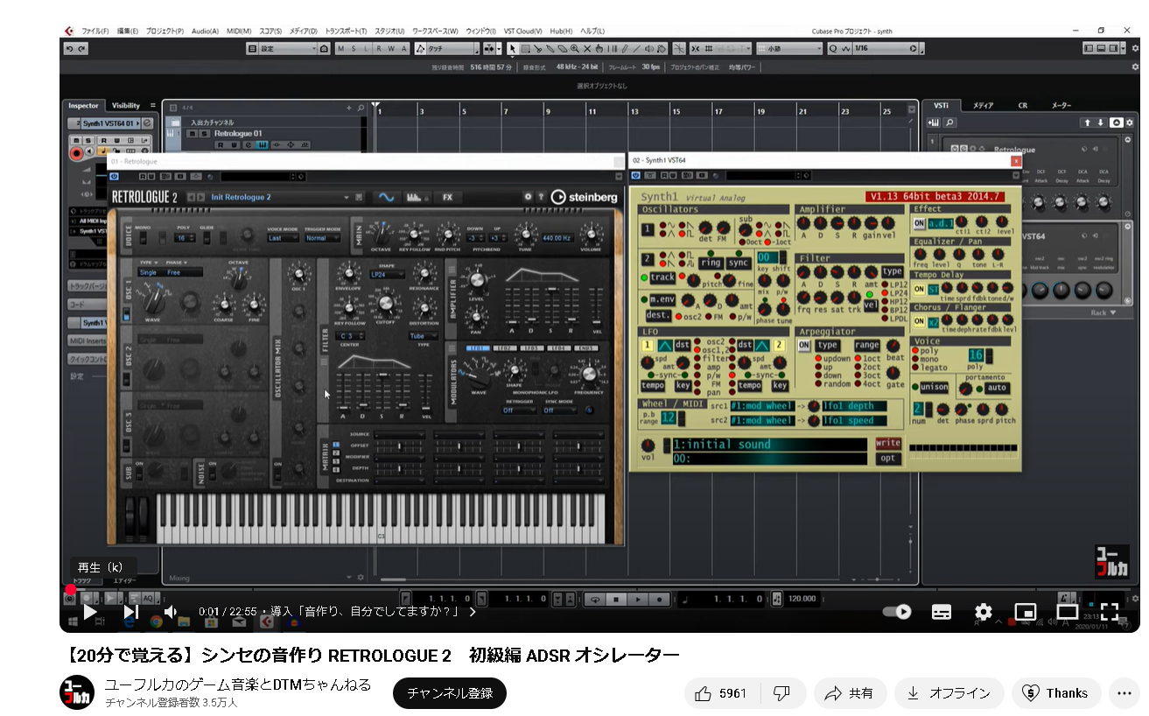
Task: Click Synth1 write button
Action: 888,444
